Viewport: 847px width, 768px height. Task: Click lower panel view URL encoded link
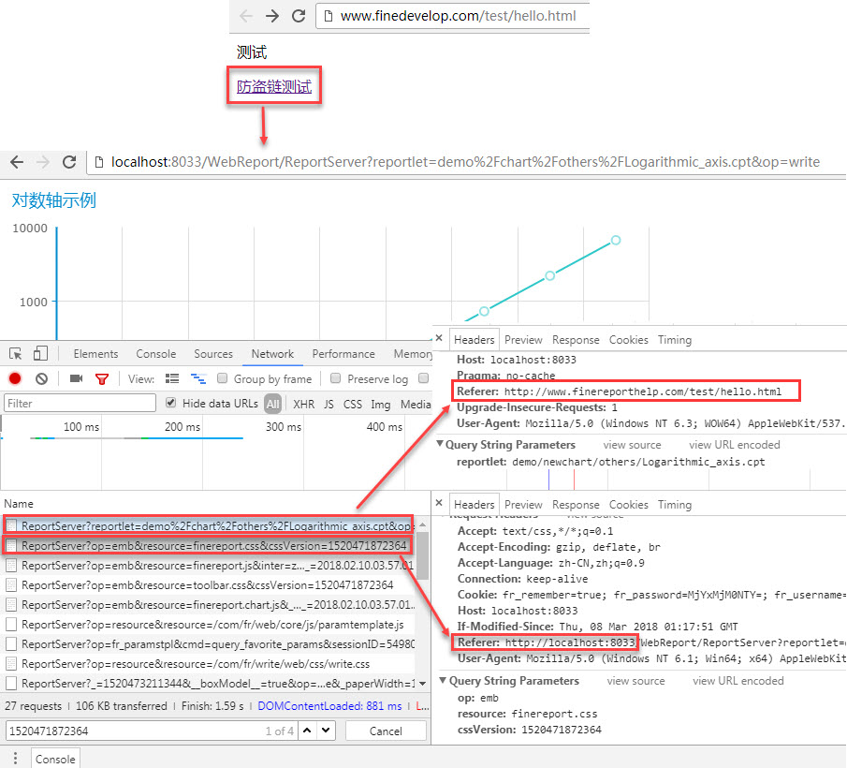(x=738, y=681)
